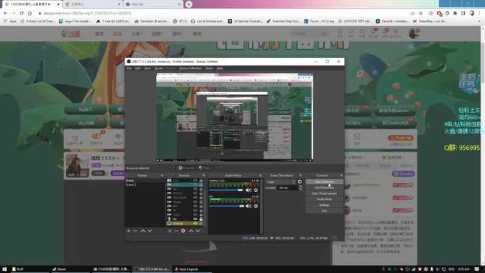485x273 pixels.
Task: Open Mic audio settings gear
Action: pyautogui.click(x=256, y=206)
